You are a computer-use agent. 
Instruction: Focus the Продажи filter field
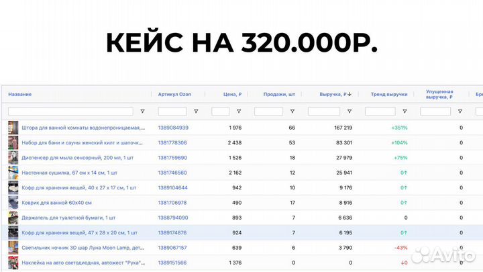pyautogui.click(x=268, y=111)
